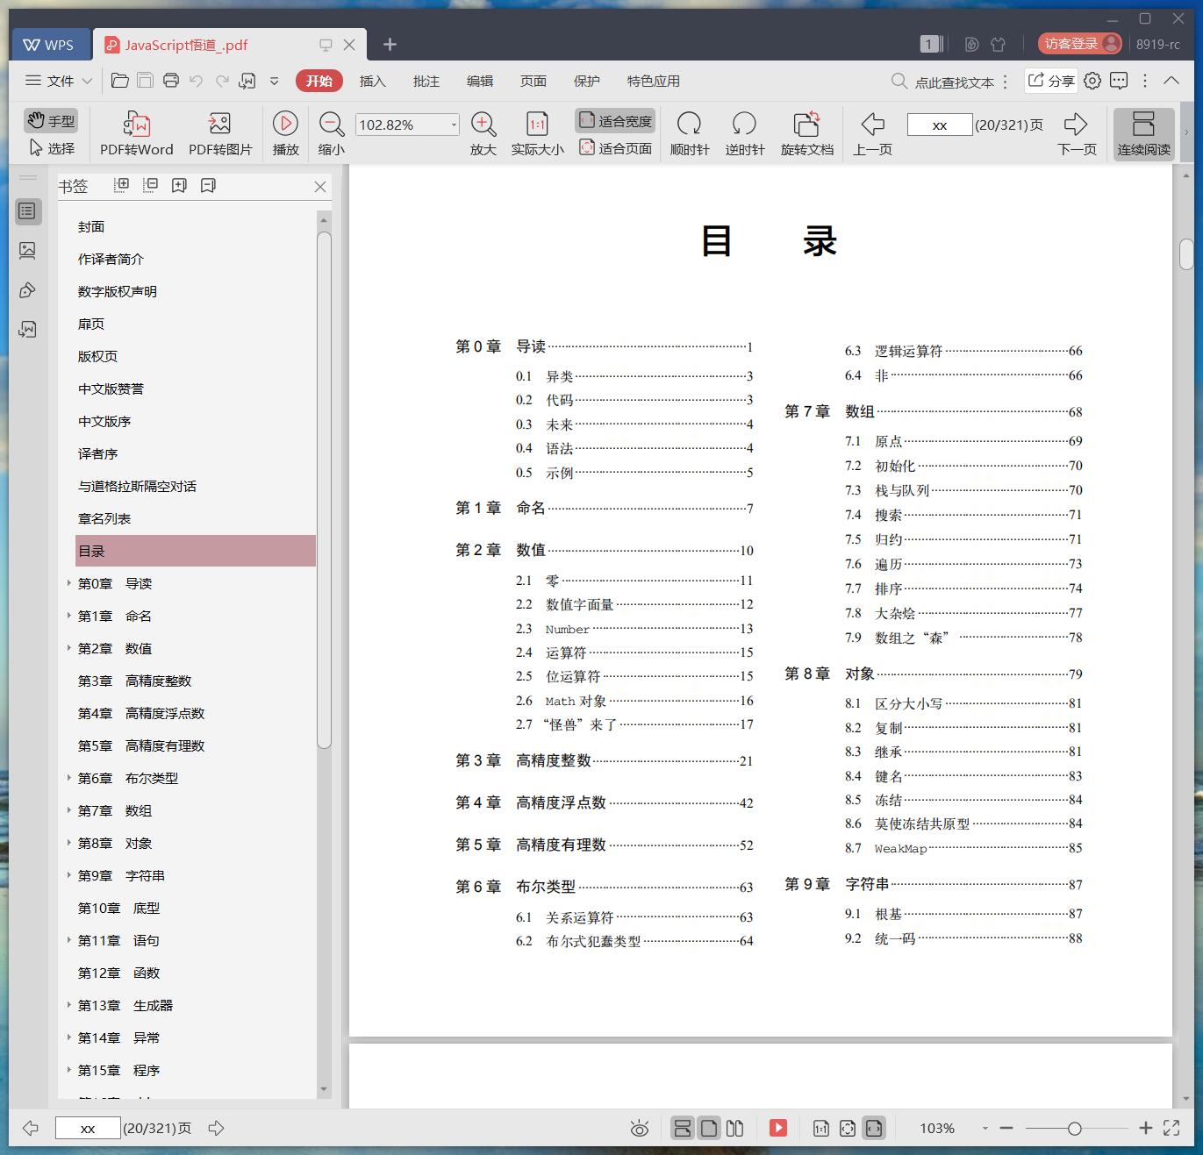The width and height of the screenshot is (1203, 1155).
Task: Expand all bookmarks icon
Action: click(x=122, y=185)
